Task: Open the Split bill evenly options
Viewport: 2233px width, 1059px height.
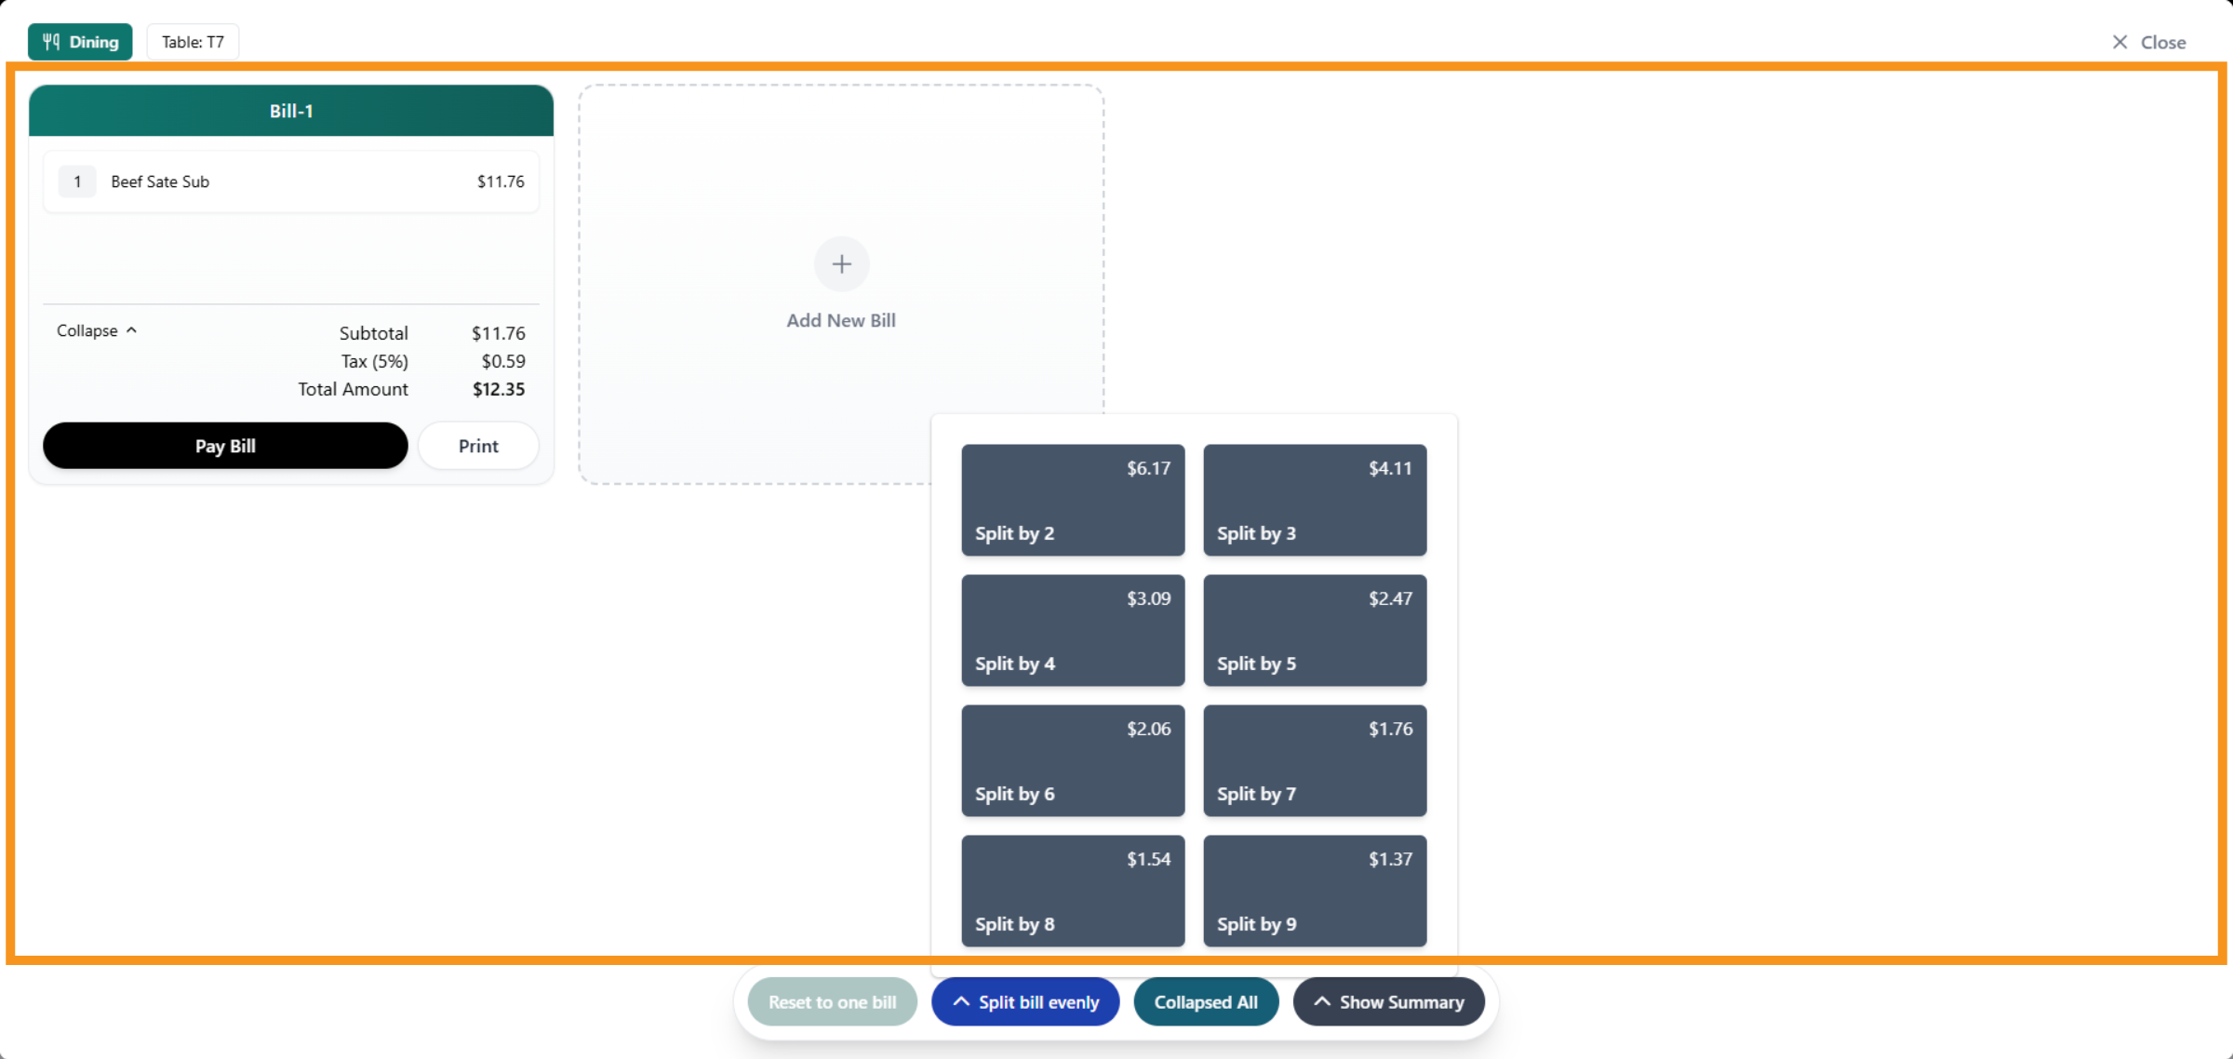Action: point(1024,1002)
